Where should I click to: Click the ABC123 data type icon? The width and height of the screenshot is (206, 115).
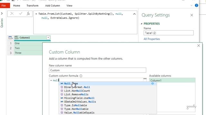coord(16,38)
